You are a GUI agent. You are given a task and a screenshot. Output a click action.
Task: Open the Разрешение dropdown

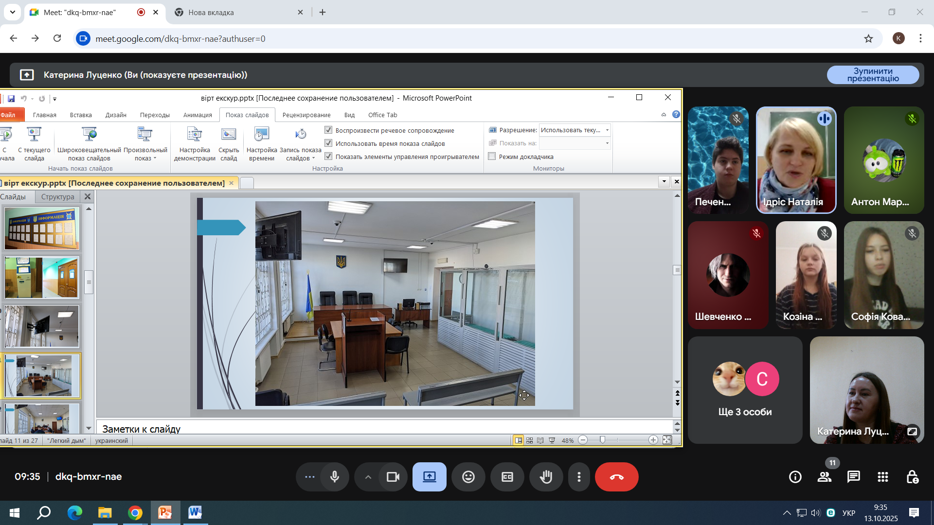click(607, 130)
